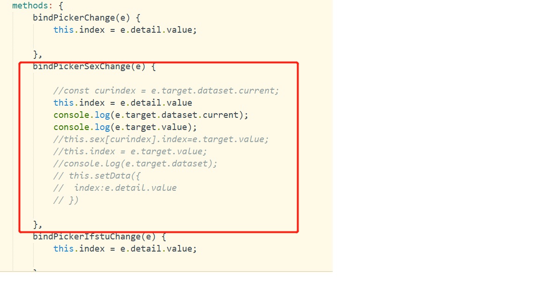Click commented this.sex[curindex].index line
The height and width of the screenshot is (303, 539).
click(161, 139)
